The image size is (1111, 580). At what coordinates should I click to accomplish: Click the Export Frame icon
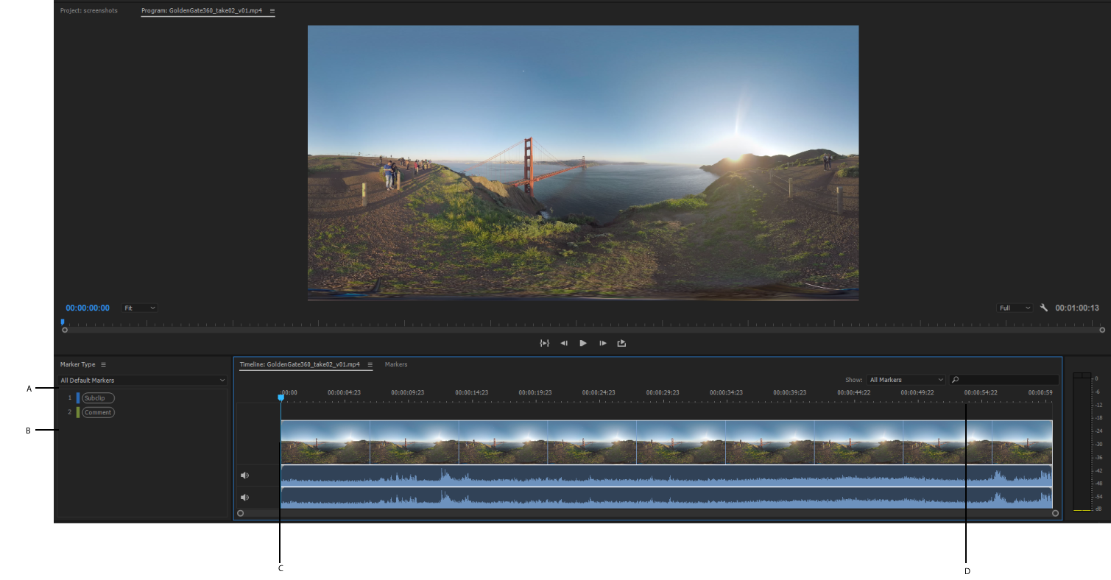pyautogui.click(x=621, y=343)
